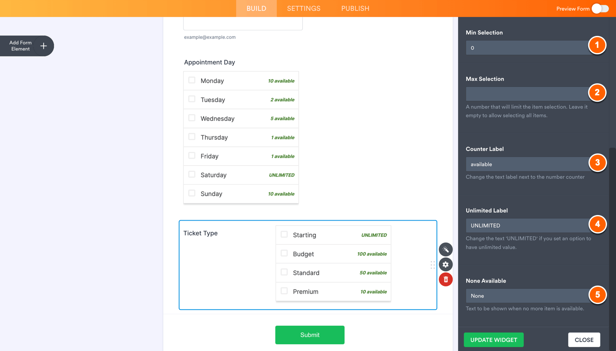Delete the Ticket Type field

pos(446,280)
